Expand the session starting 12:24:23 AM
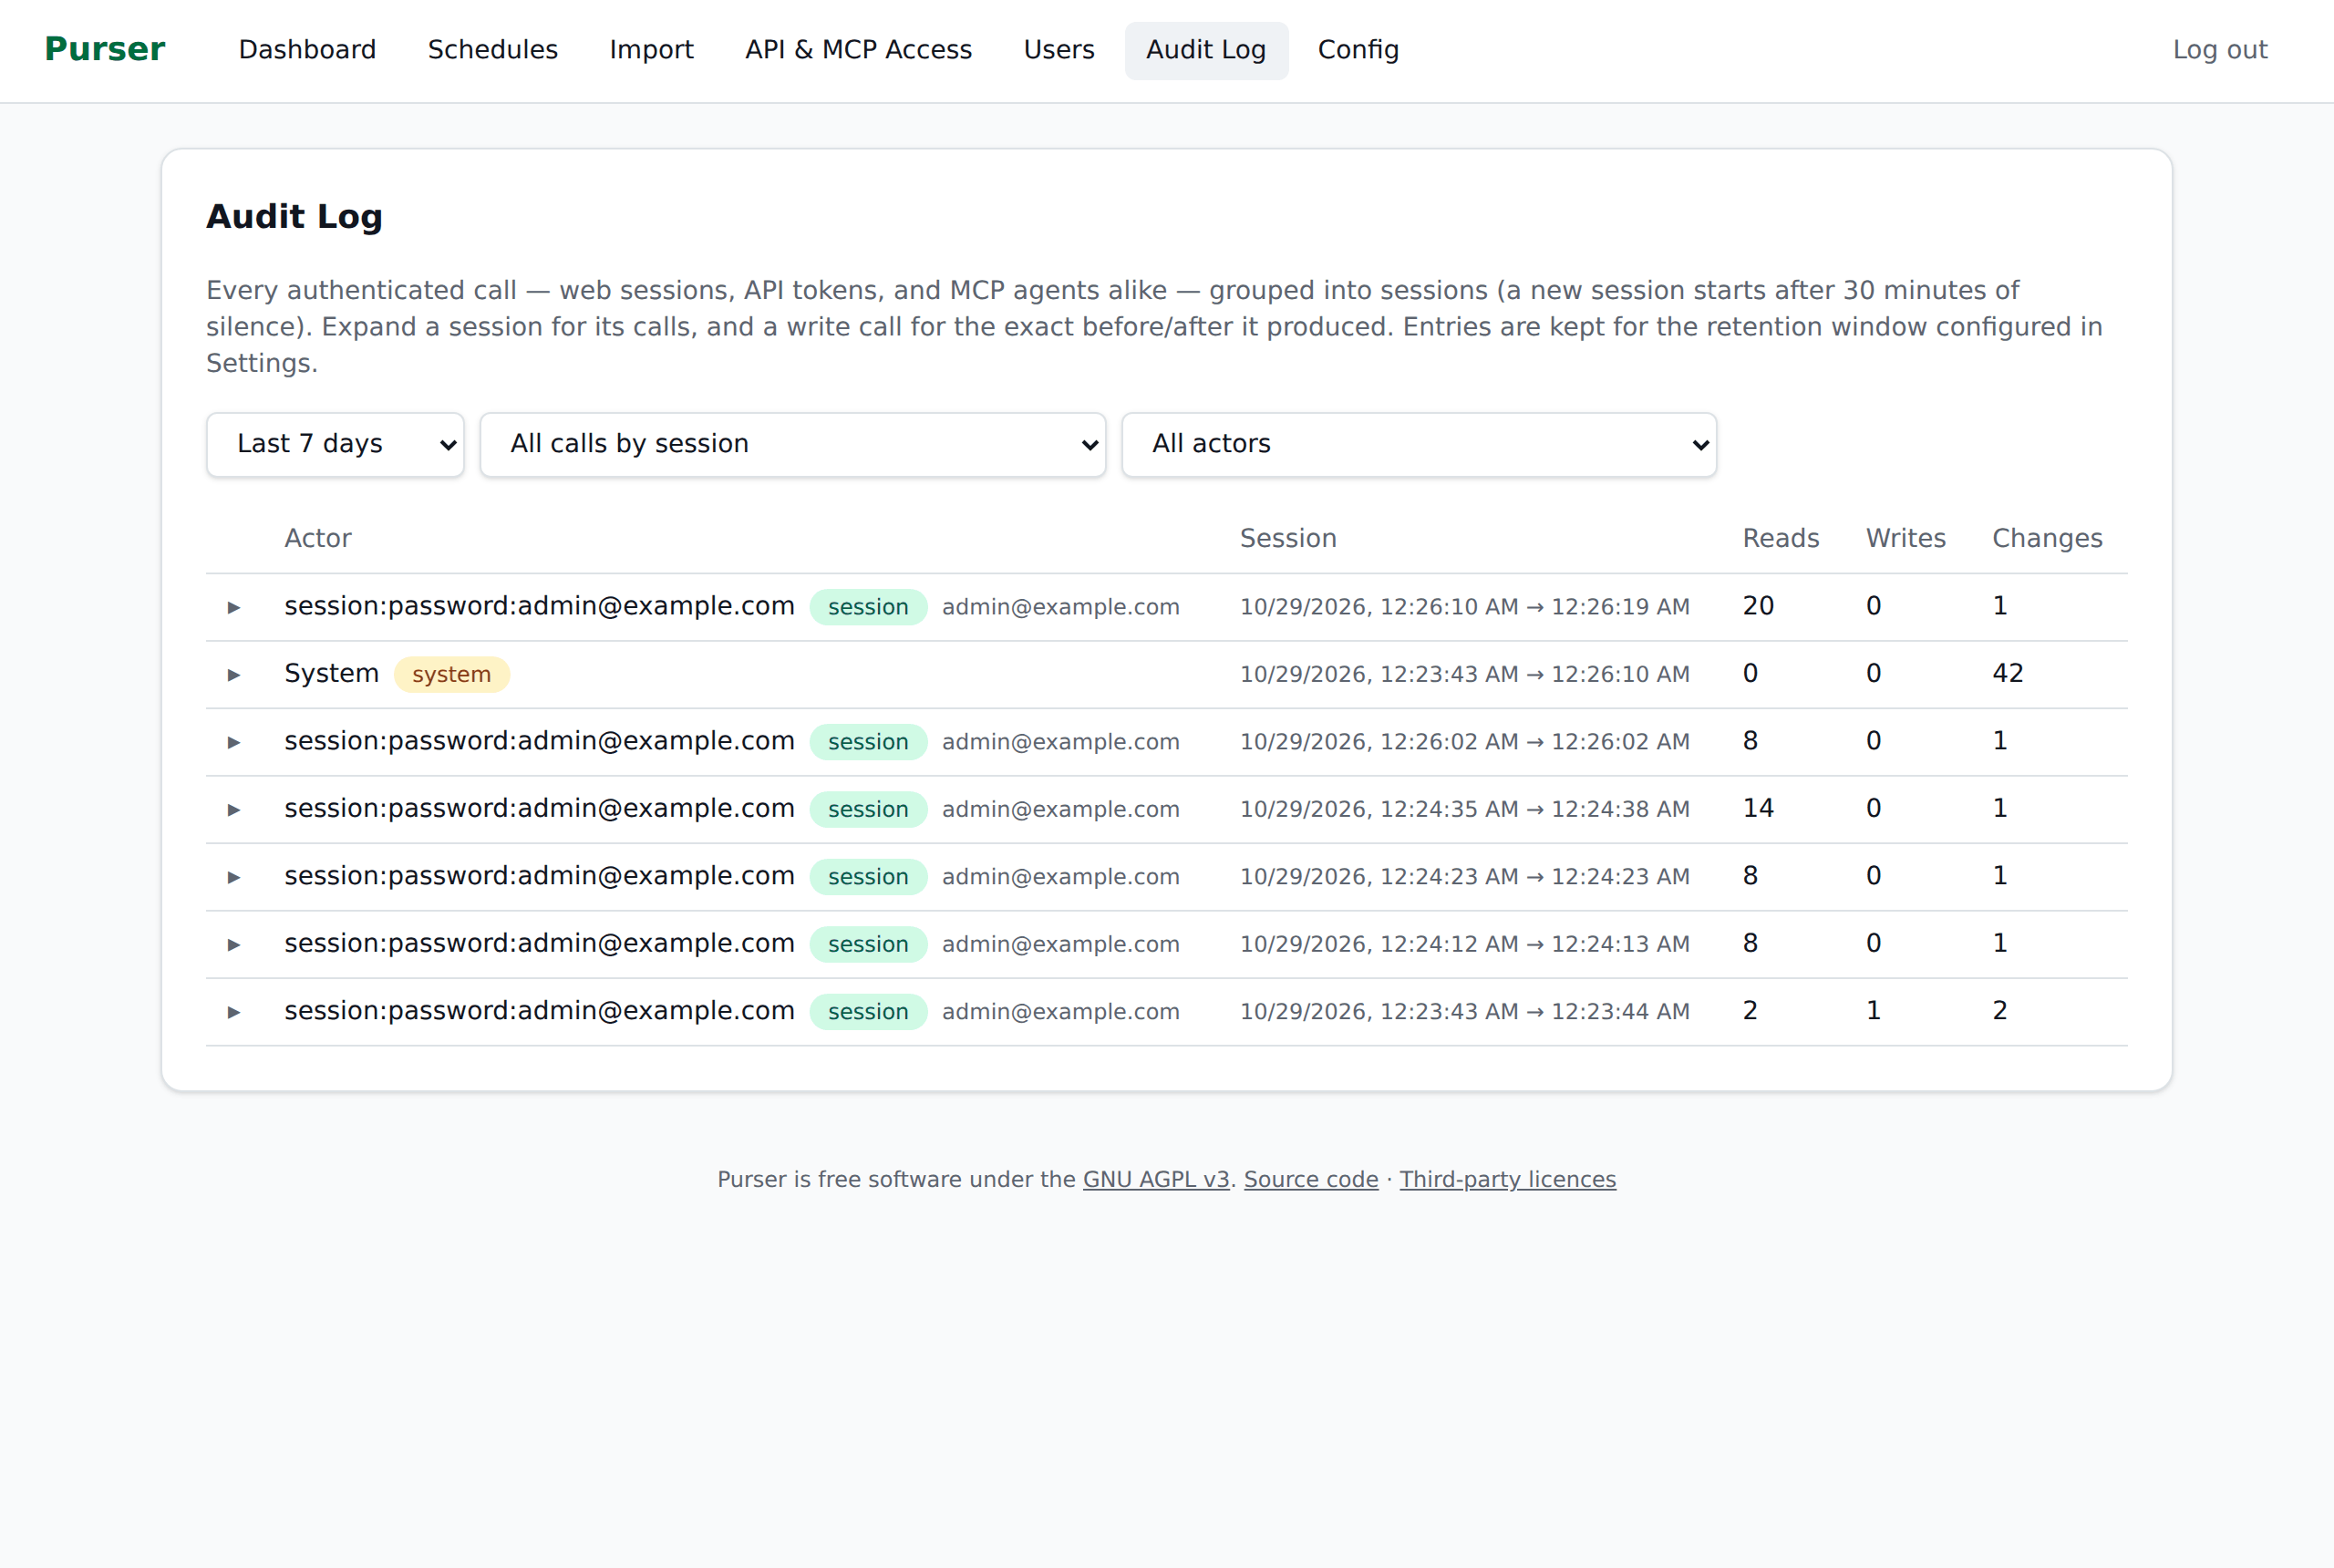Image resolution: width=2334 pixels, height=1568 pixels. [233, 877]
